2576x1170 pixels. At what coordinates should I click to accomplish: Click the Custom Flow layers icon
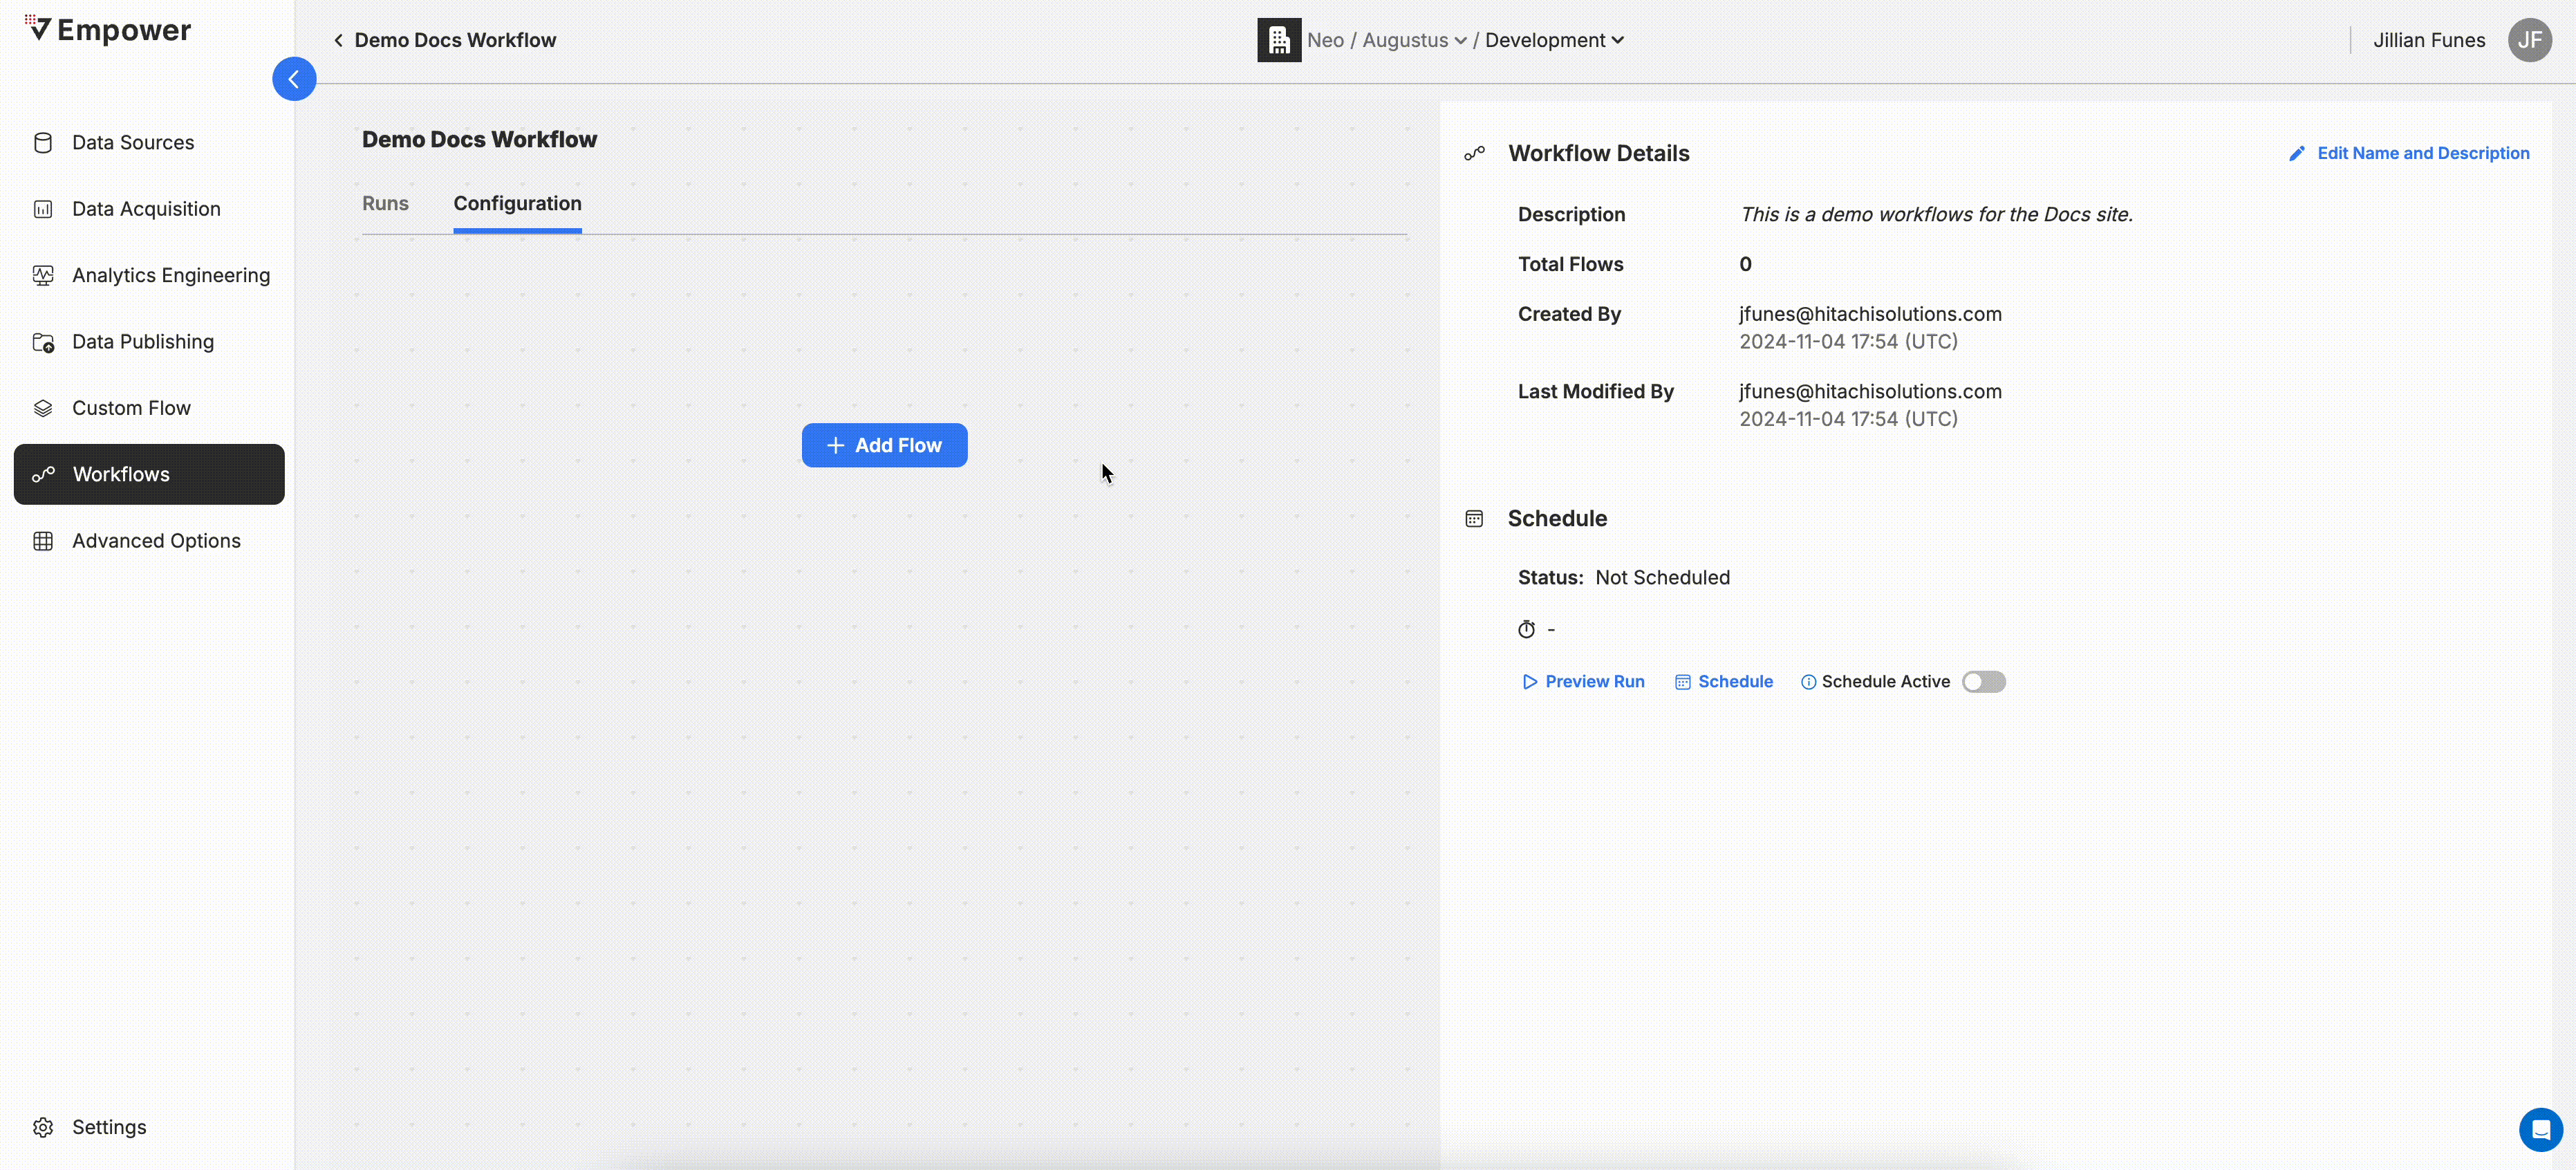(x=43, y=408)
